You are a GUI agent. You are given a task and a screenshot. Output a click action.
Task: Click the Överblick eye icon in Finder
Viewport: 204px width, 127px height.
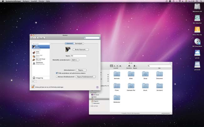click(x=129, y=66)
